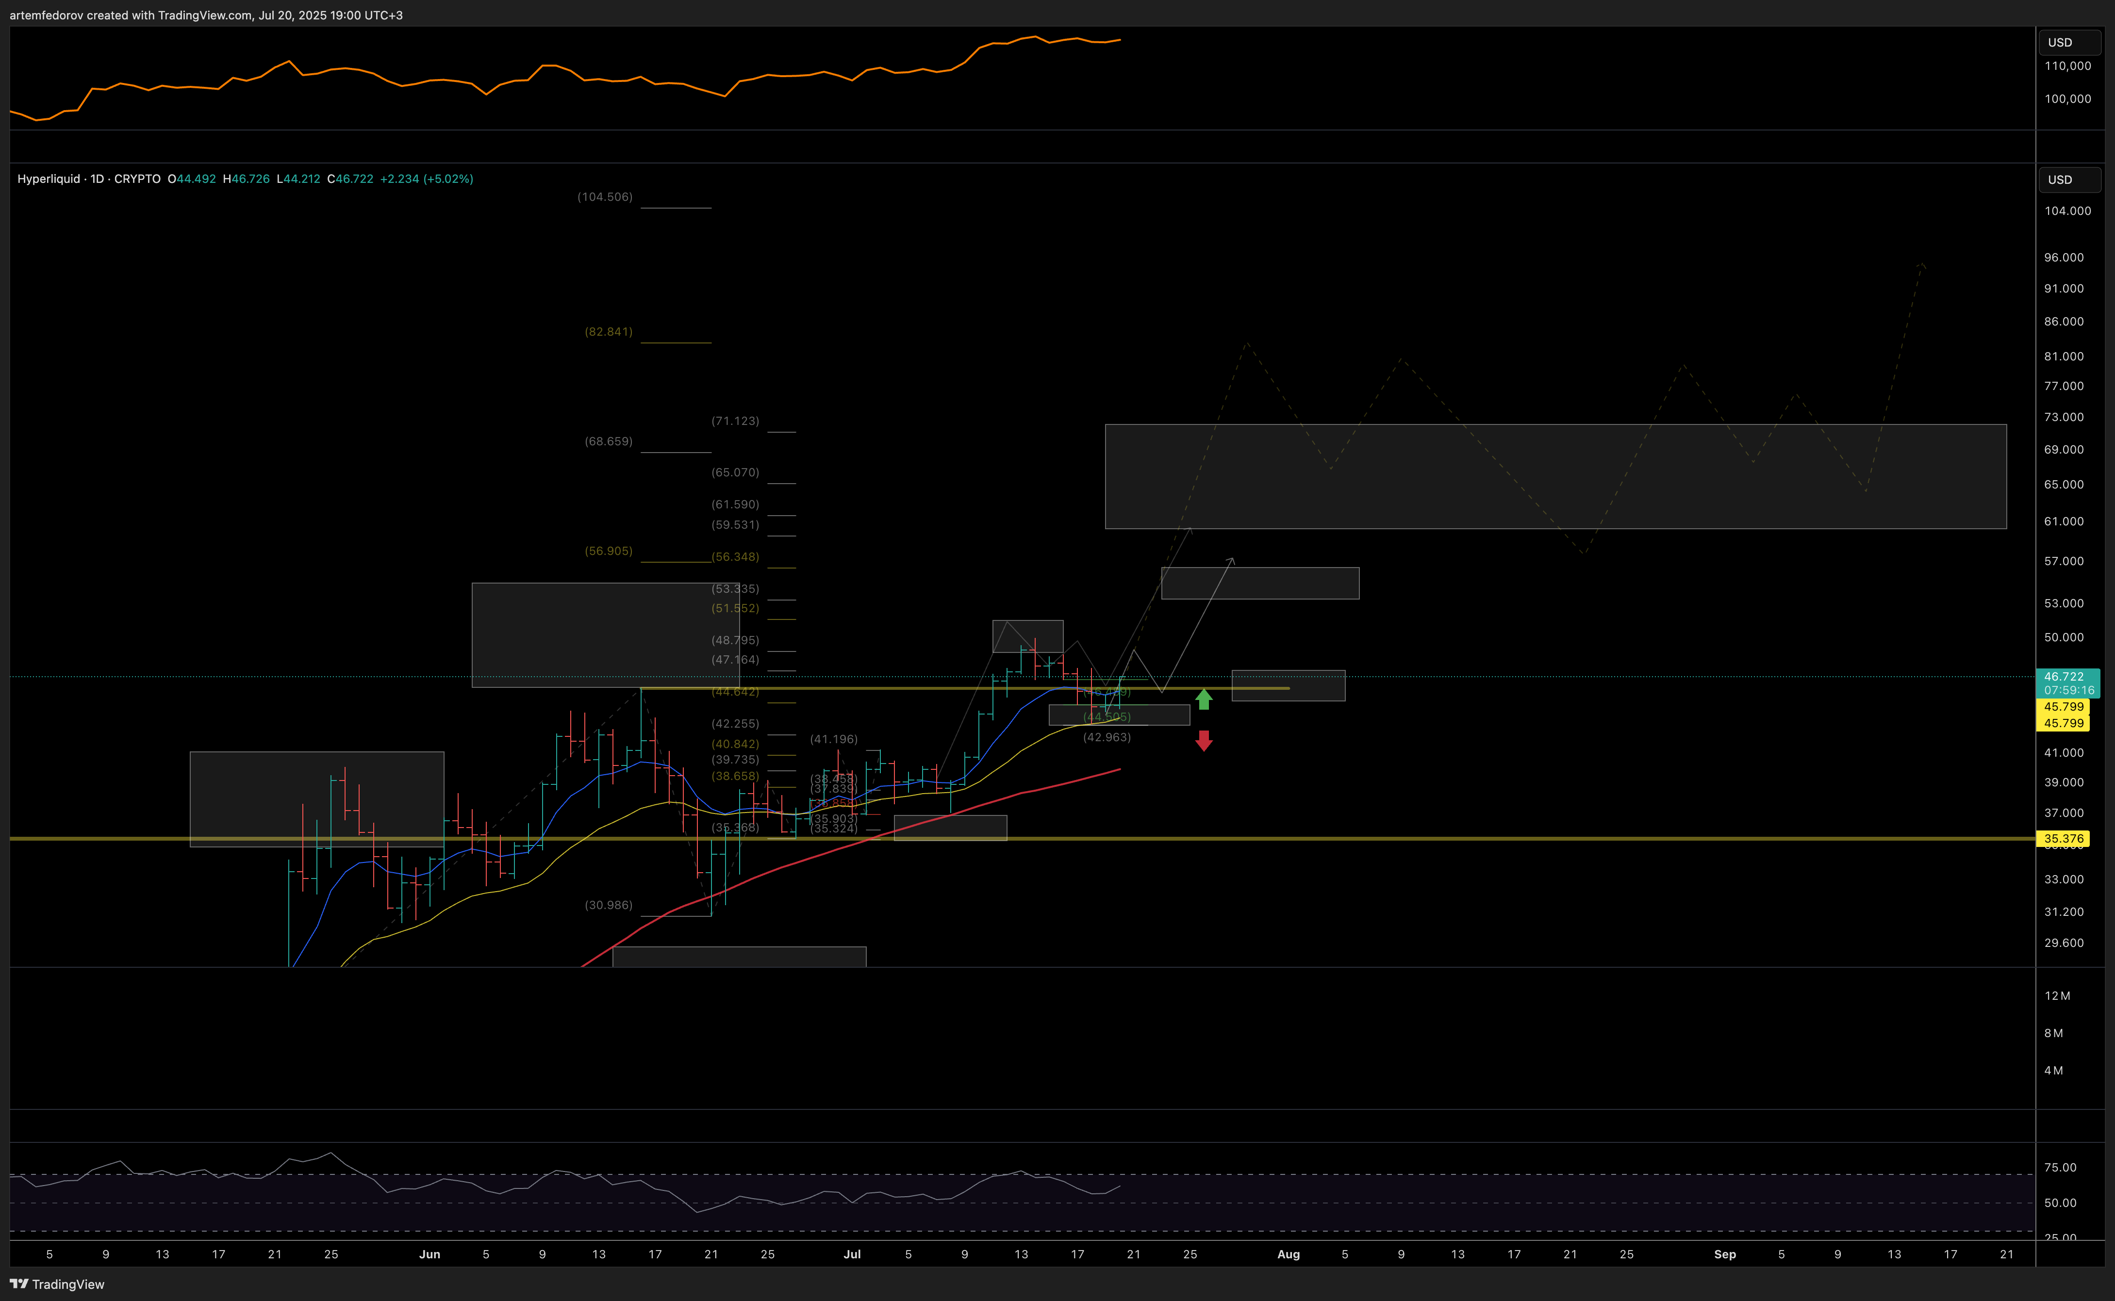The width and height of the screenshot is (2115, 1301).
Task: Select the Fibonacci level label (59.531)
Action: click(735, 525)
